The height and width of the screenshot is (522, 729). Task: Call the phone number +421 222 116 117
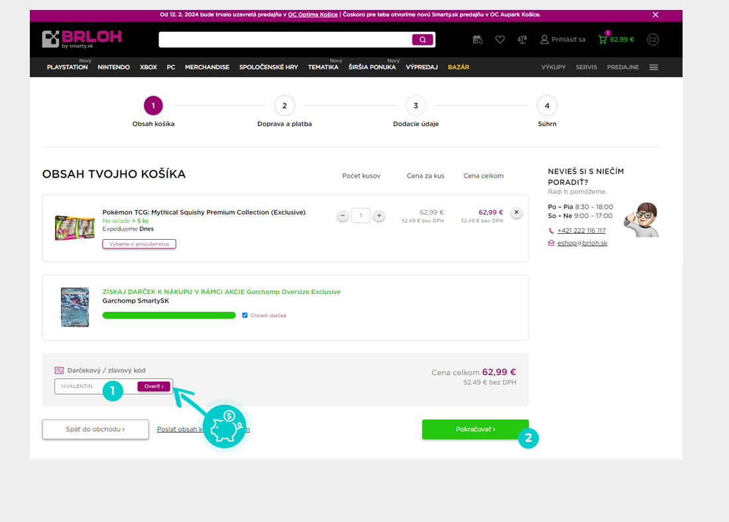click(582, 231)
